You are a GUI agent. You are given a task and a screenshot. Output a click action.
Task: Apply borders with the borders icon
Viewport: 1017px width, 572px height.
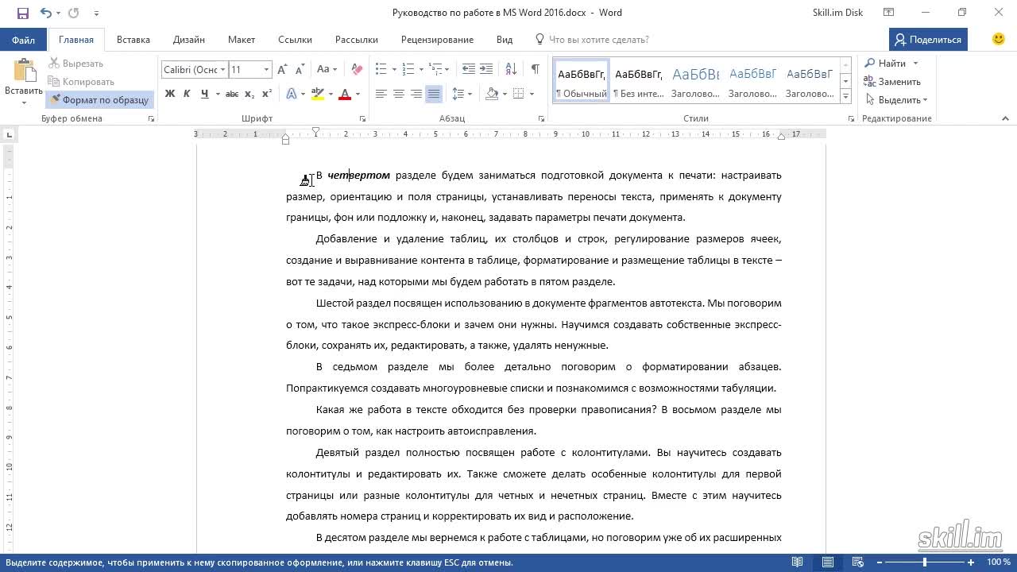click(x=519, y=94)
